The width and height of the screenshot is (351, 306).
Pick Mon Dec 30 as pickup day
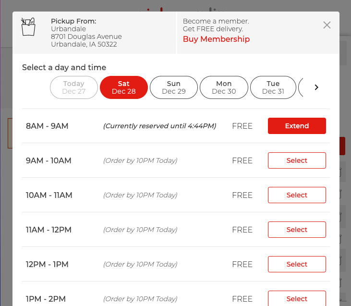point(224,87)
